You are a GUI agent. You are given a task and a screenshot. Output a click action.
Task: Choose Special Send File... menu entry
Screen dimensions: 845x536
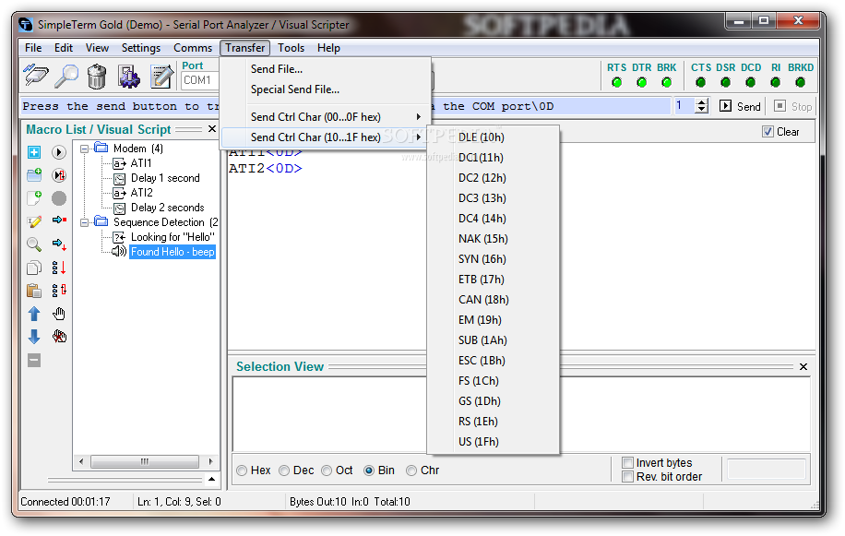[326, 89]
